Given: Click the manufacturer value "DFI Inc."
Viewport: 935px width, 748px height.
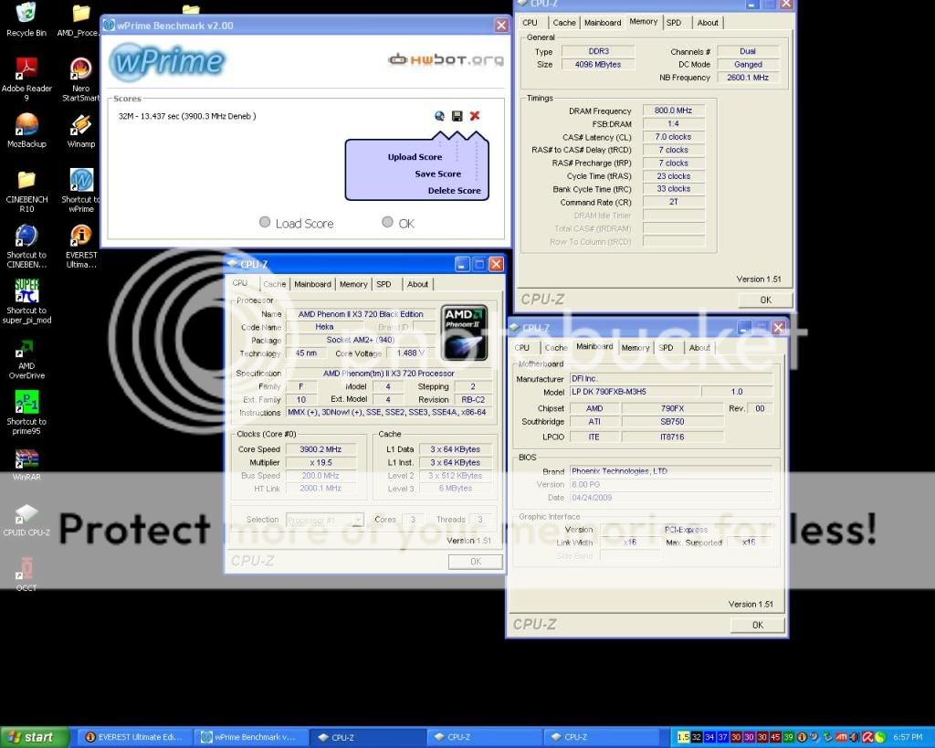Looking at the screenshot, I should [671, 379].
